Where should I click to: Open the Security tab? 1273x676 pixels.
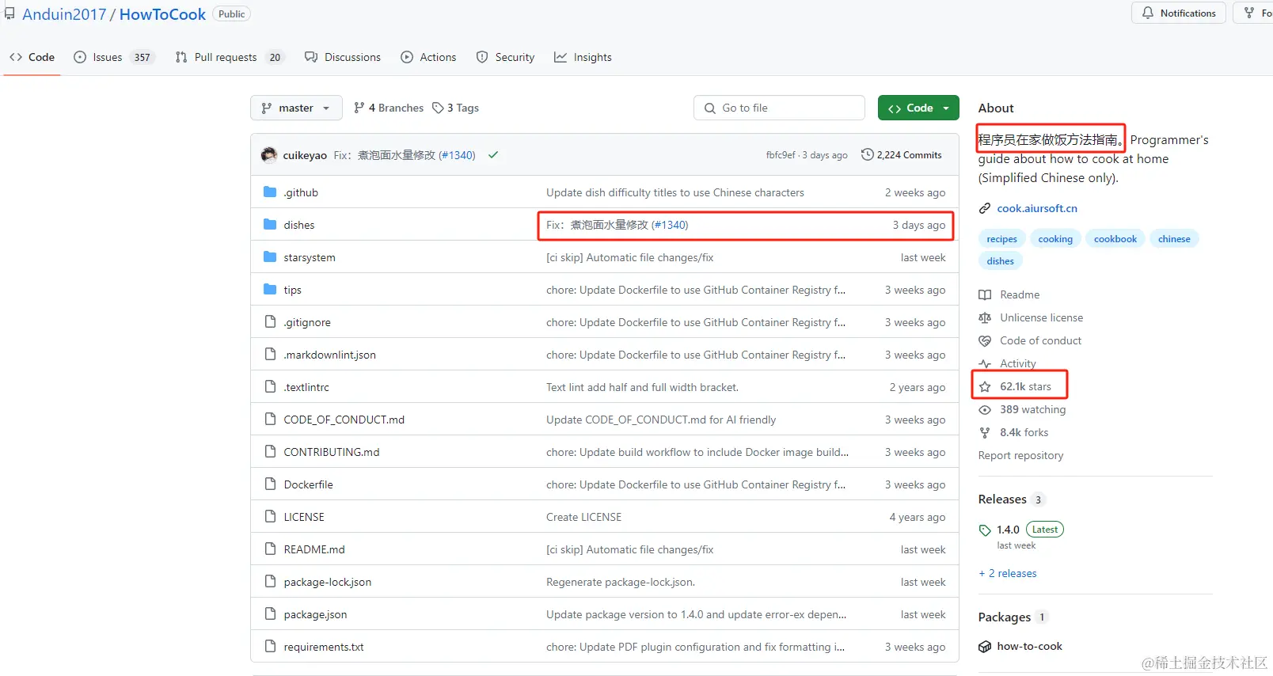pos(505,57)
